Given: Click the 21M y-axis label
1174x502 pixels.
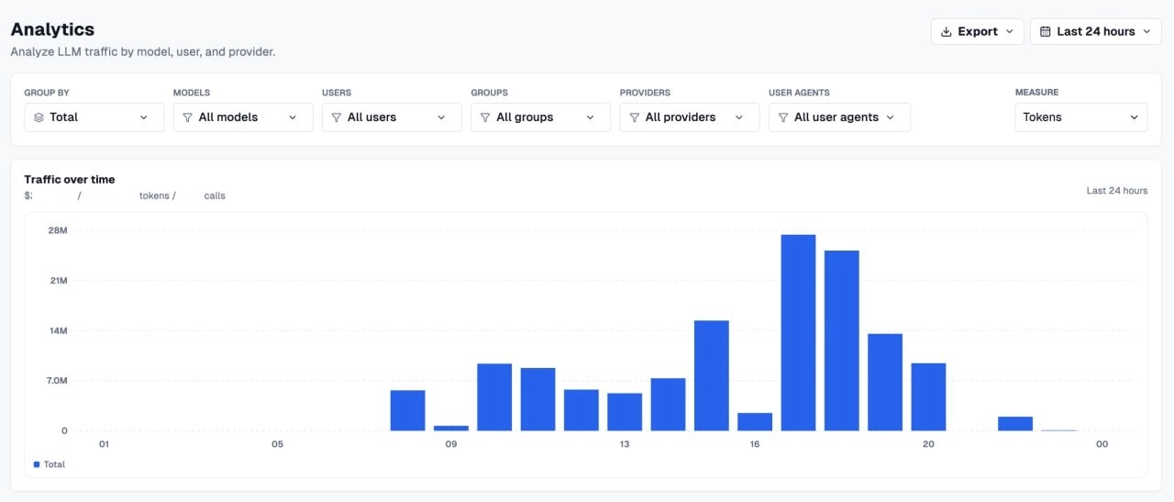Looking at the screenshot, I should coord(58,280).
